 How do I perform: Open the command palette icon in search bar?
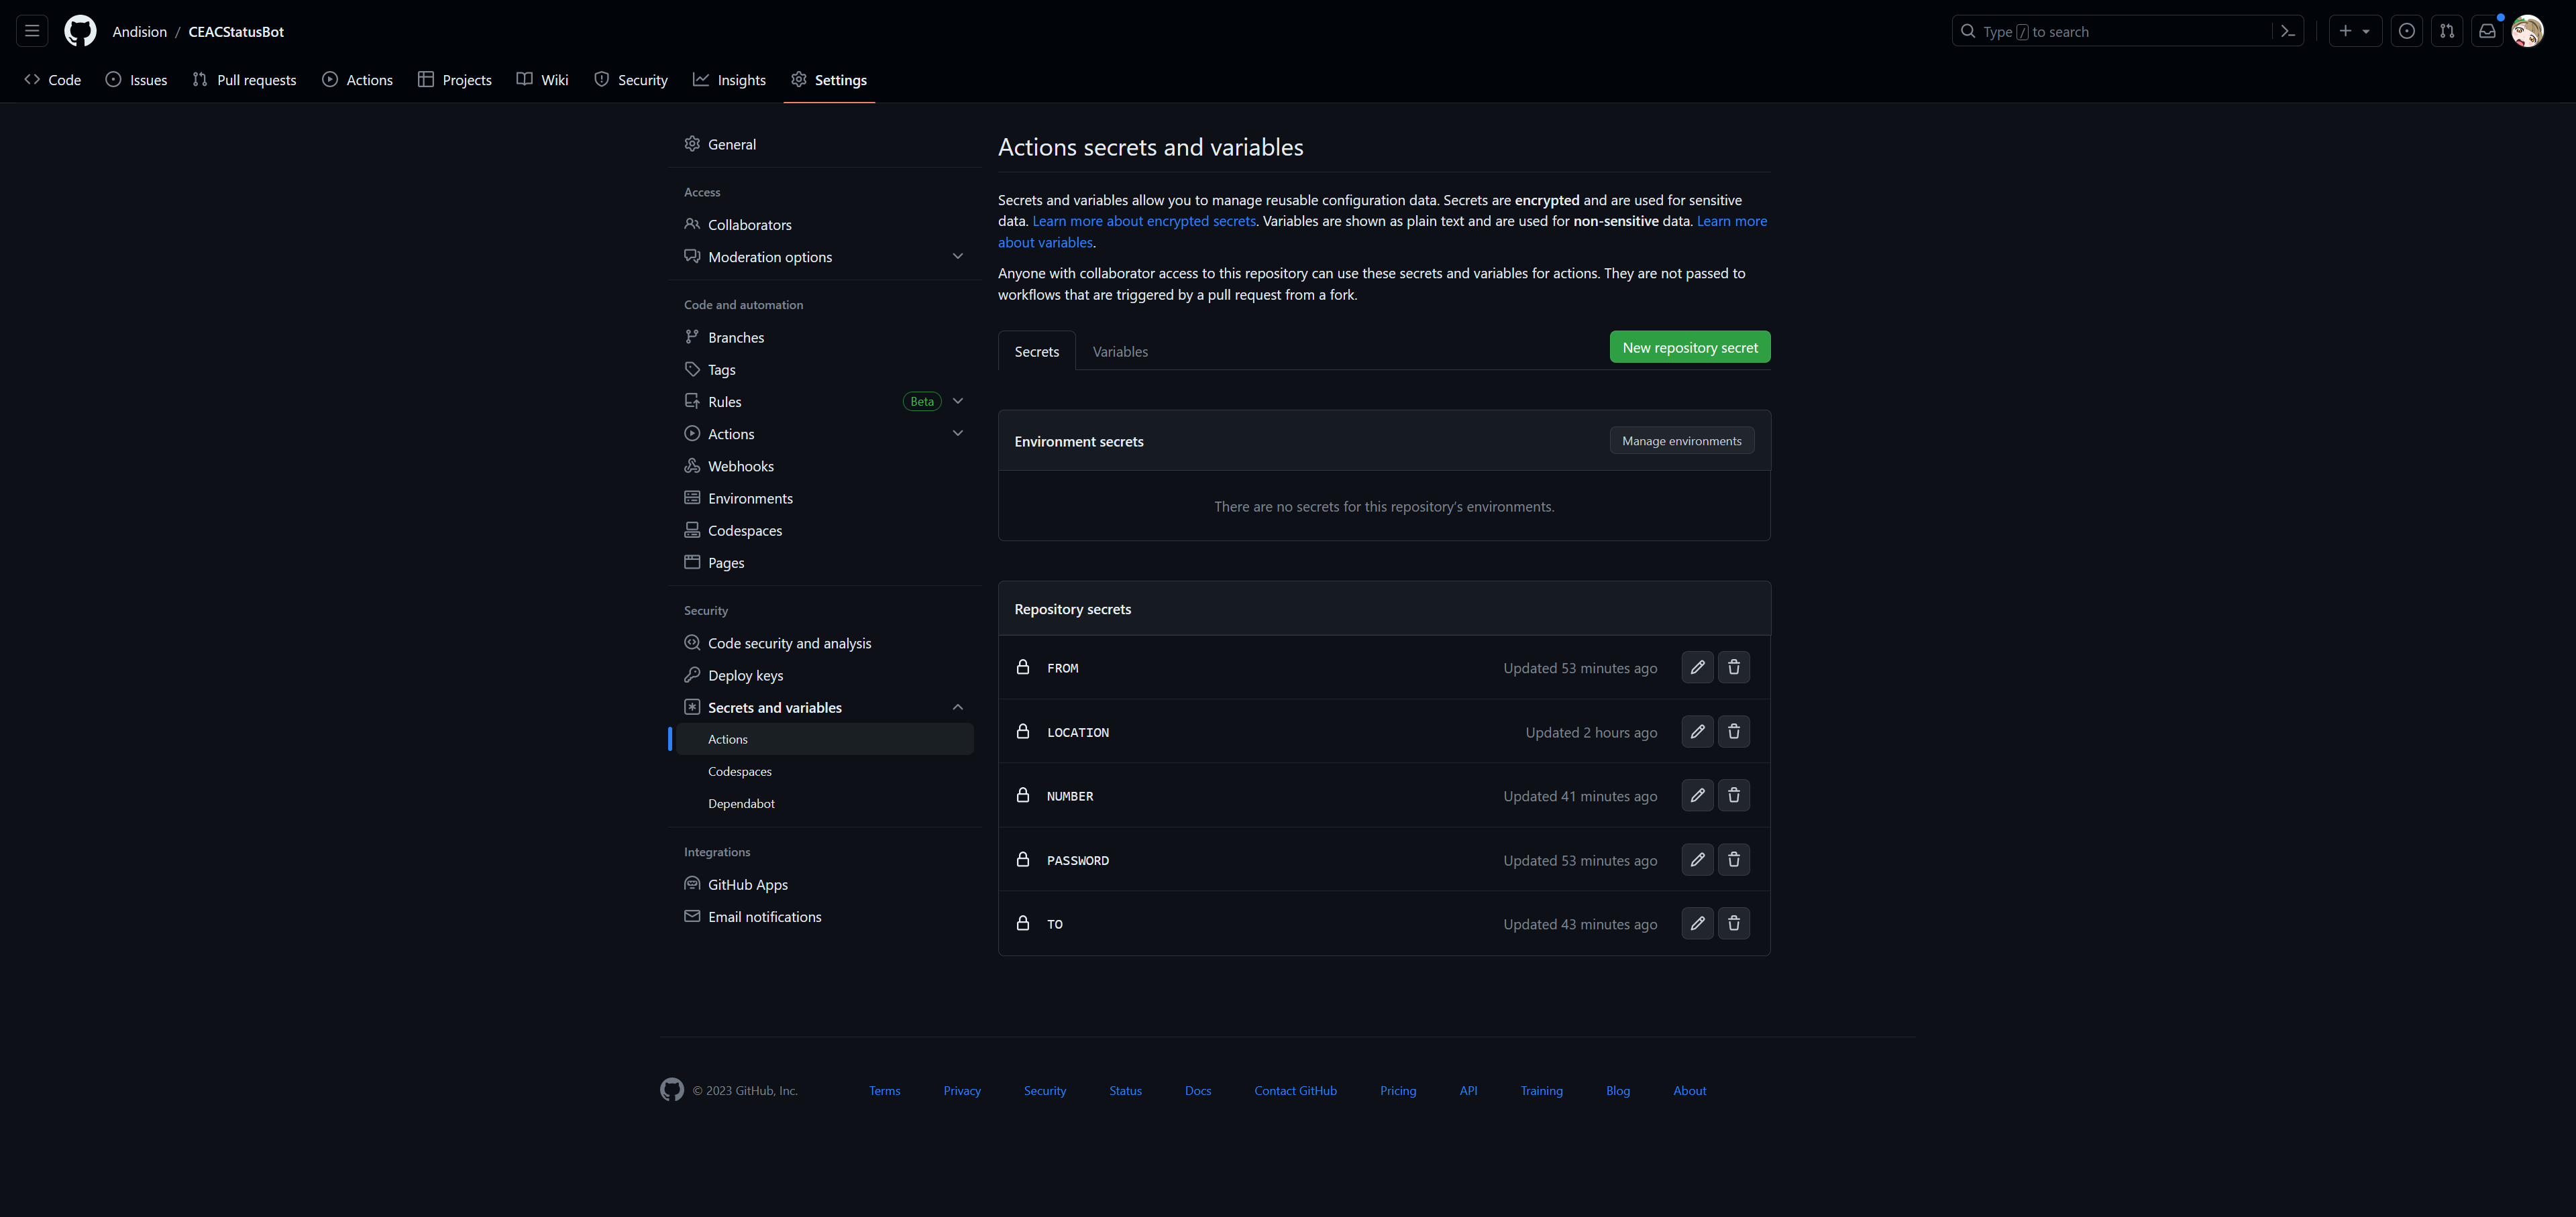click(2287, 31)
